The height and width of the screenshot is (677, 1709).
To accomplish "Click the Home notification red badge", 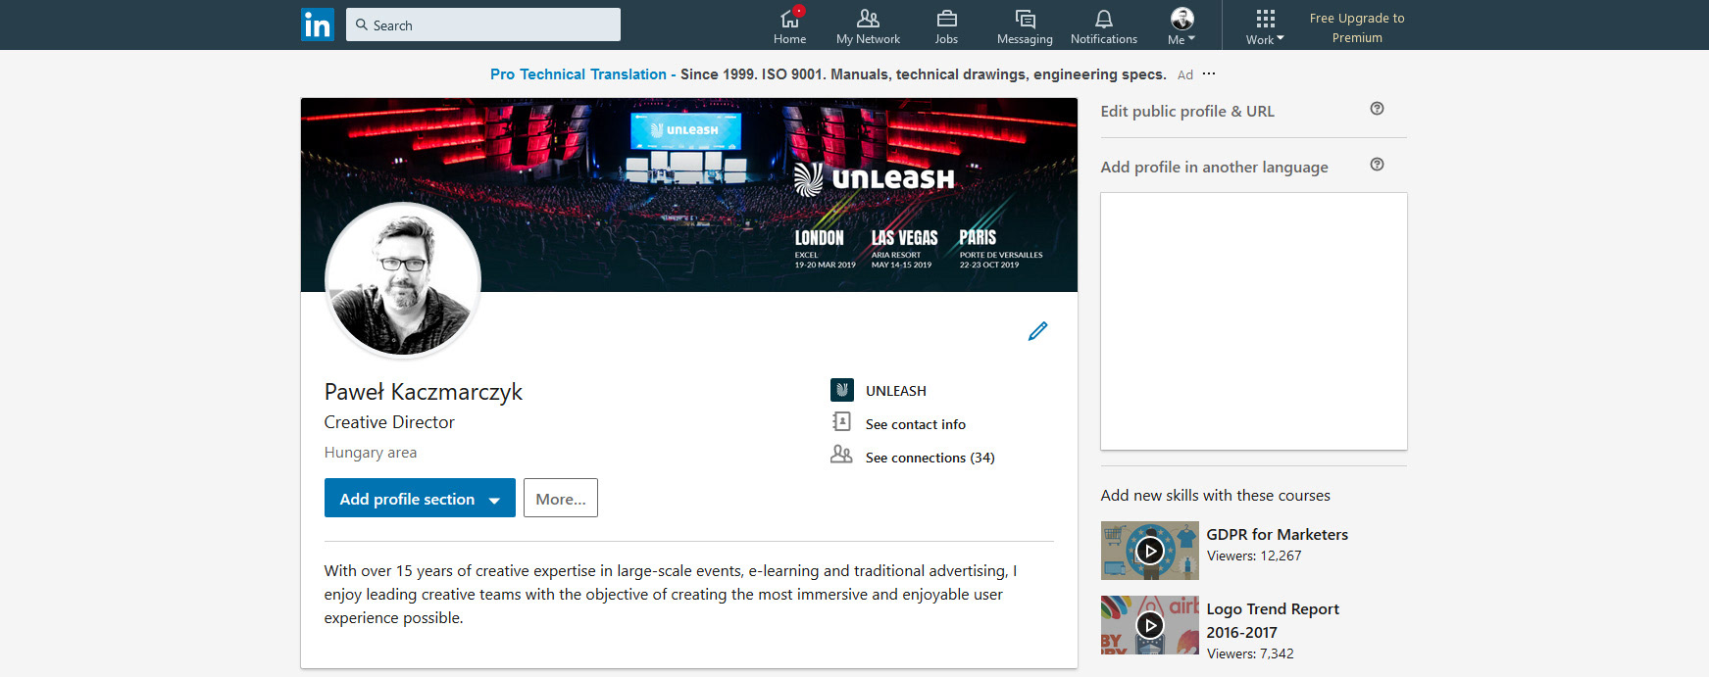I will click(799, 11).
